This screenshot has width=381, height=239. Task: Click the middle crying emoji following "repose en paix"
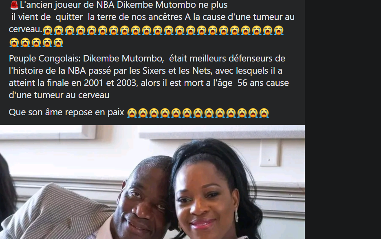click(x=198, y=113)
